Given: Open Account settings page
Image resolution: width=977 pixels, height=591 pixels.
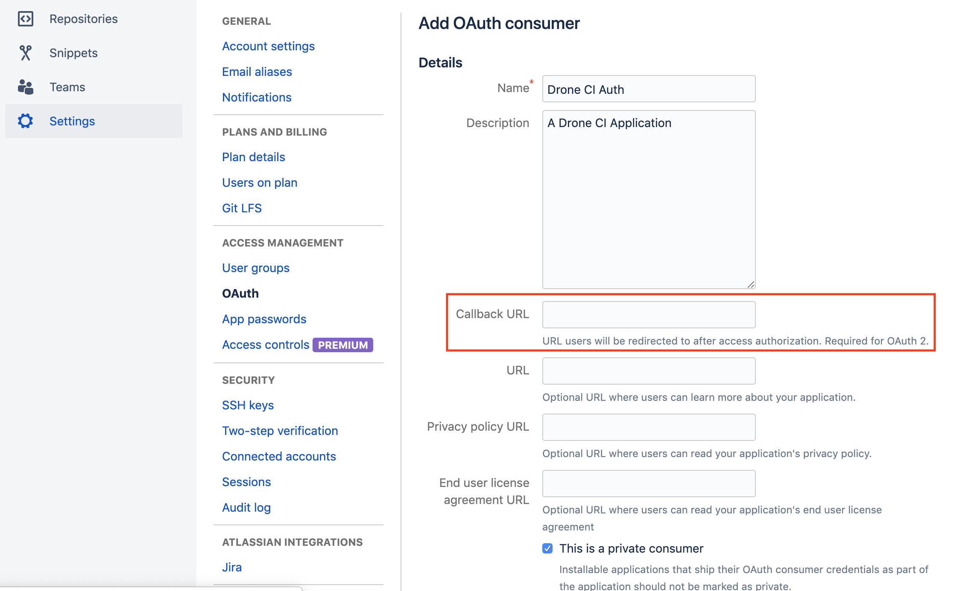Looking at the screenshot, I should coord(268,46).
